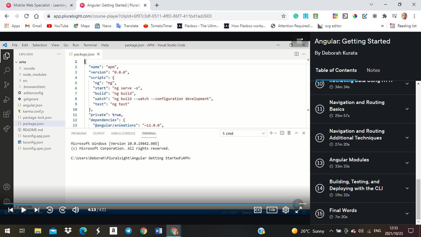This screenshot has height=237, width=421.
Task: Open the Translate bookmark
Action: point(127,26)
